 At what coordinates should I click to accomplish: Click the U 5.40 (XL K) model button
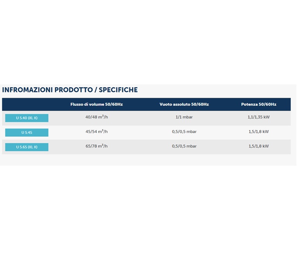[x=27, y=118]
